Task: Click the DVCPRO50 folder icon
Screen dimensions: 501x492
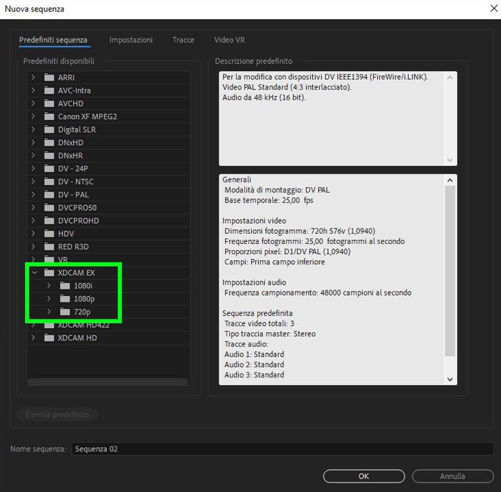Action: (x=49, y=207)
